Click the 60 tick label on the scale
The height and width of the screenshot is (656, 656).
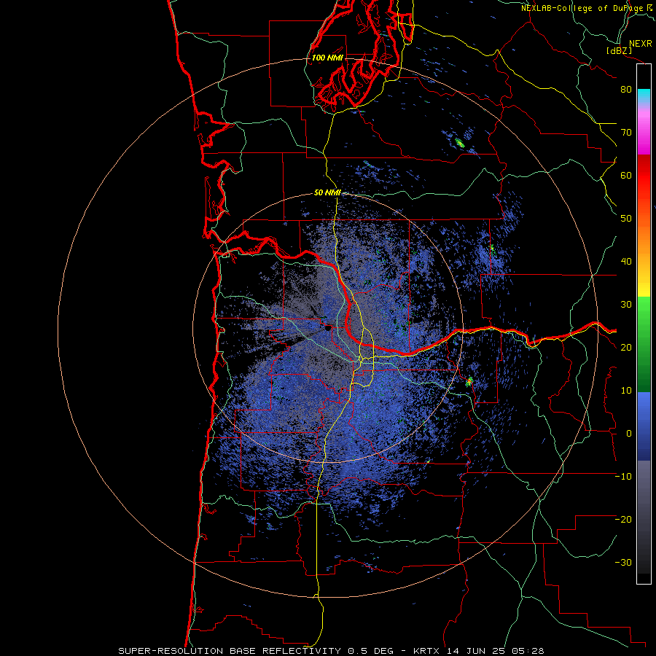pyautogui.click(x=626, y=175)
